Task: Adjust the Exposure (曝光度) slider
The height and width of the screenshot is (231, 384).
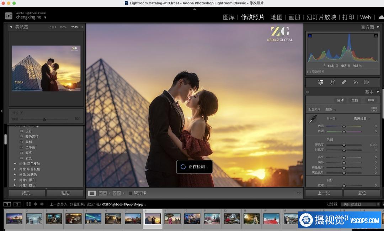Action: pyautogui.click(x=344, y=145)
